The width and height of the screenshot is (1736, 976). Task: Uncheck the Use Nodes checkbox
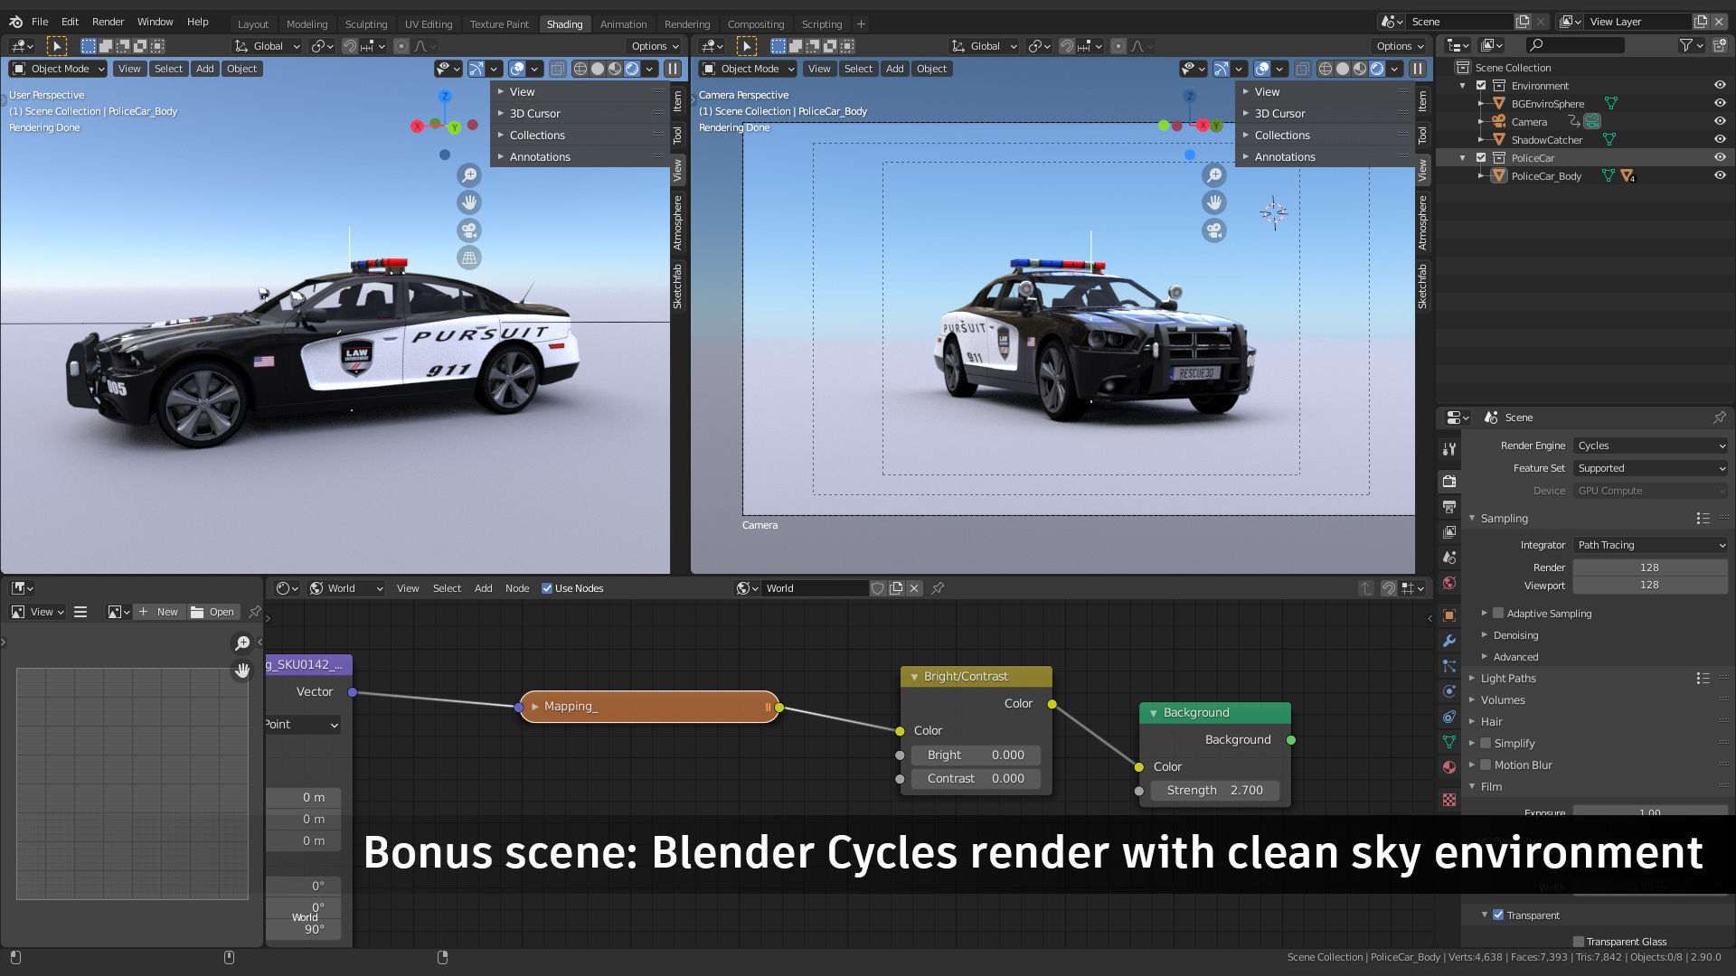coord(547,588)
